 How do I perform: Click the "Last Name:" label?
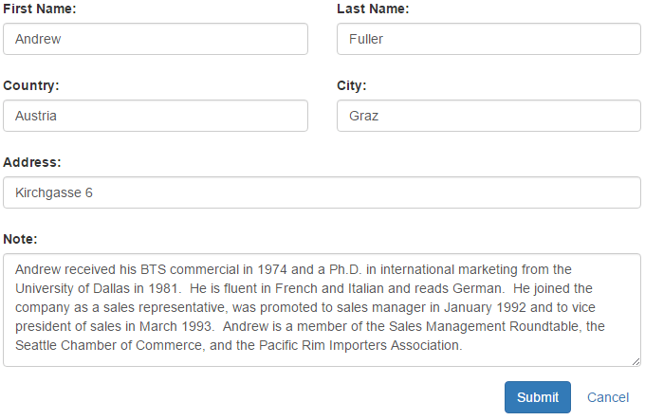pyautogui.click(x=373, y=9)
